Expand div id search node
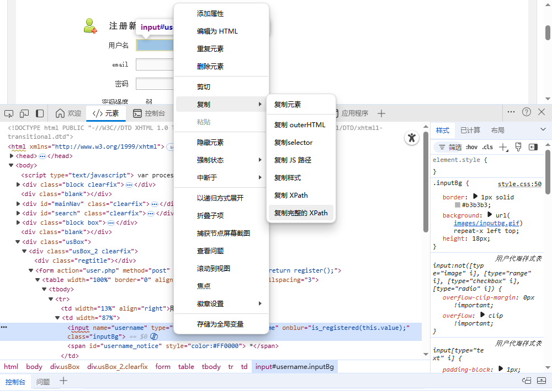Screen dimensions: 552x391 tap(18, 213)
